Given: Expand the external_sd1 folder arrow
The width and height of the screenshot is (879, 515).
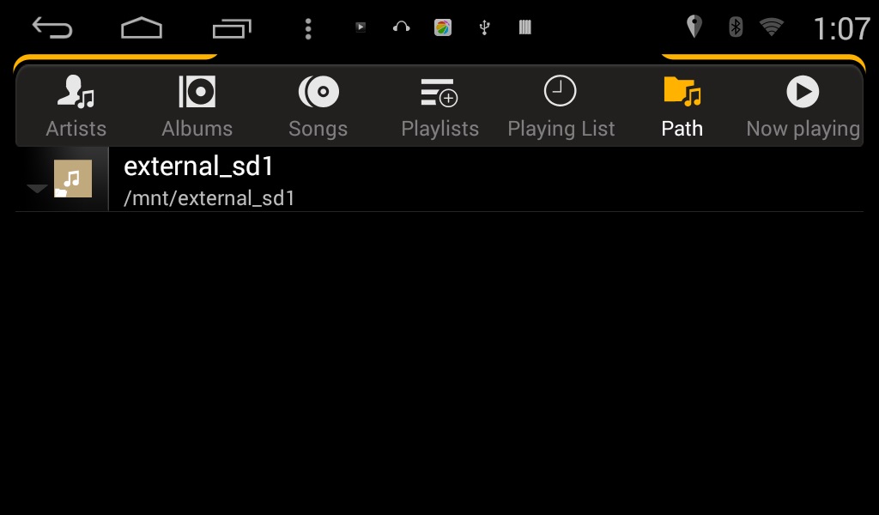Looking at the screenshot, I should point(37,189).
